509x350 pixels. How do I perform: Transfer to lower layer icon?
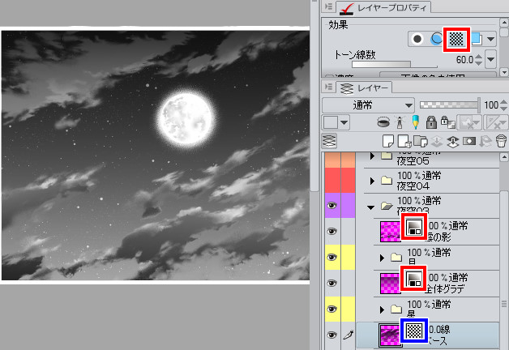[437, 142]
